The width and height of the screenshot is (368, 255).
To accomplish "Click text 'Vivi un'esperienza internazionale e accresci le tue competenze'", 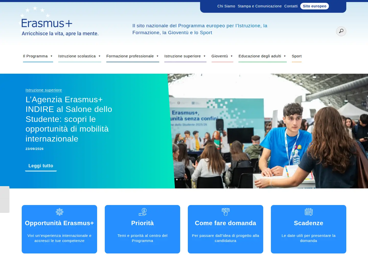I will click(x=59, y=238).
